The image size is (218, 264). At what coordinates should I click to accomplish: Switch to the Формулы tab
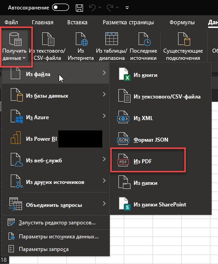pyautogui.click(x=182, y=22)
